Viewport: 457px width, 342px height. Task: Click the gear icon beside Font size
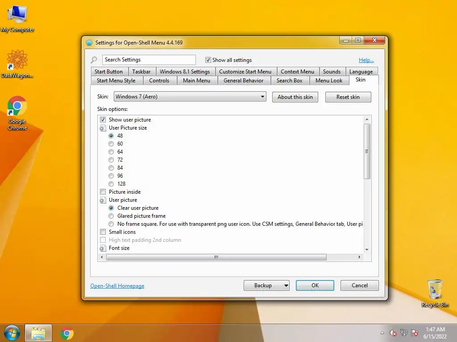pos(102,248)
